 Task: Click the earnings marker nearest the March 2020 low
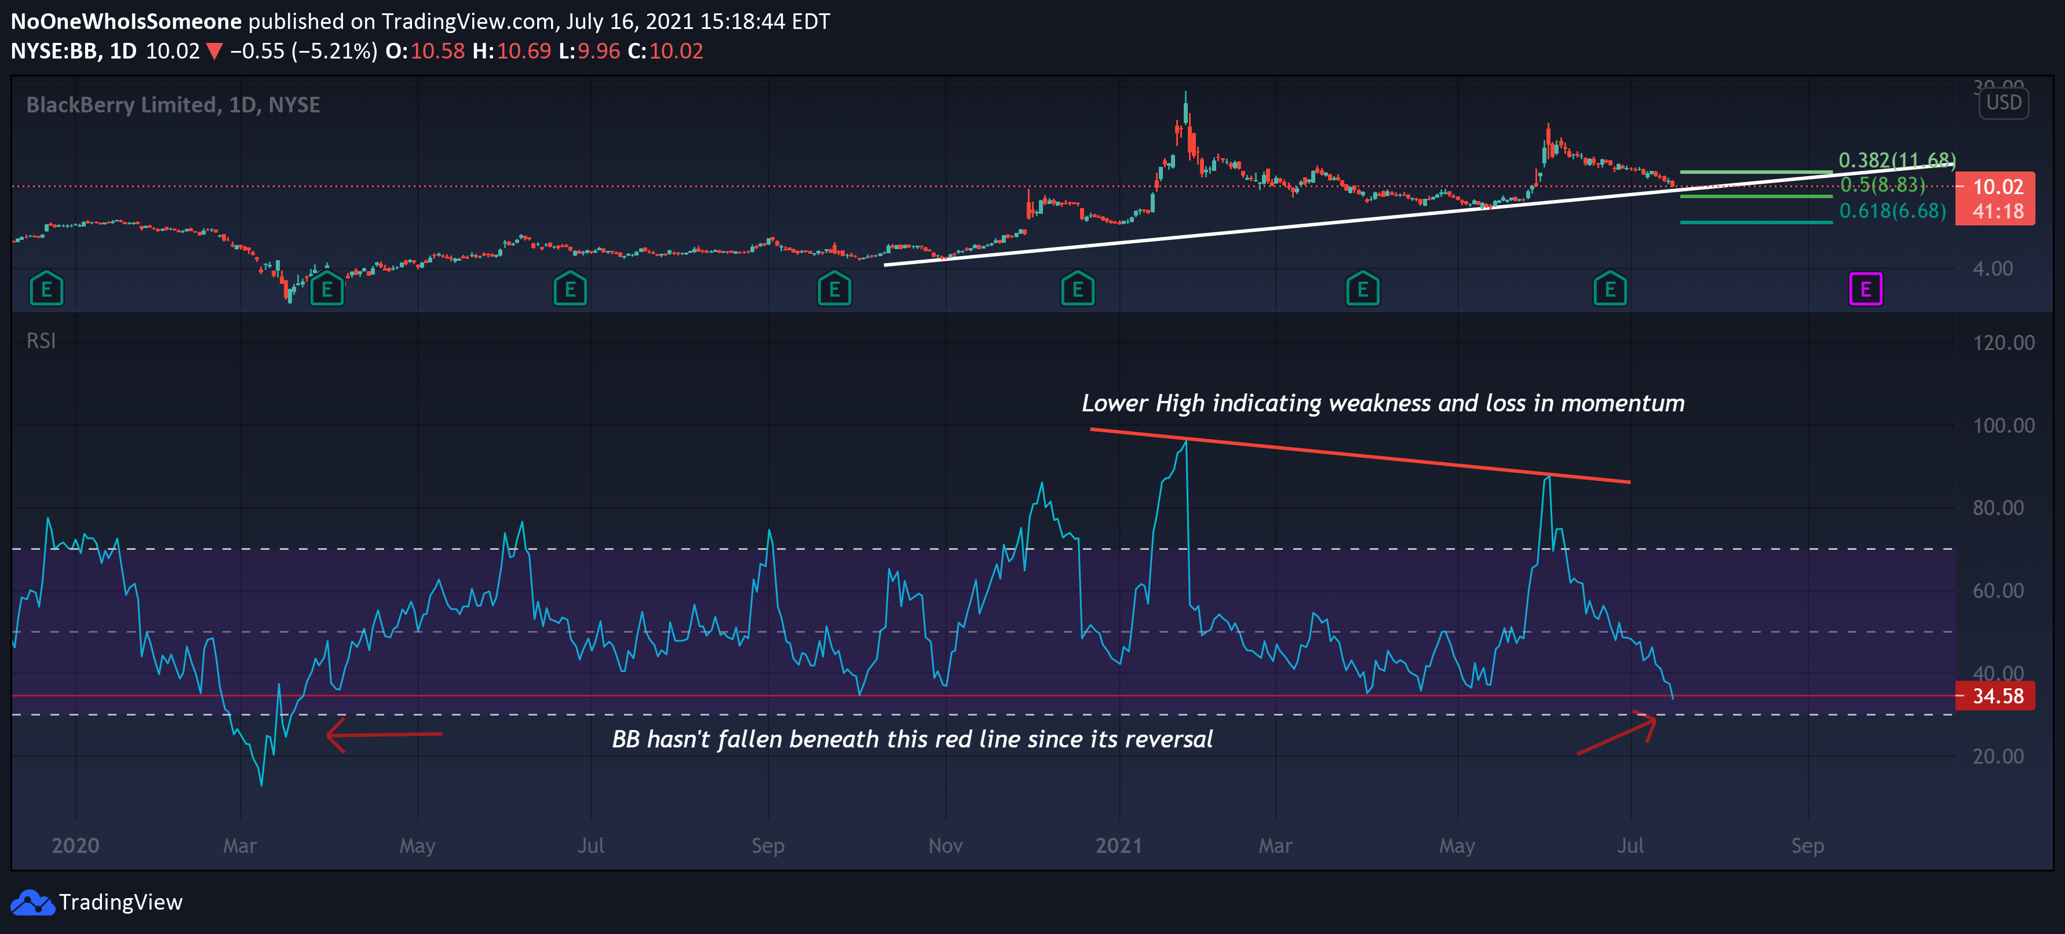pos(327,290)
